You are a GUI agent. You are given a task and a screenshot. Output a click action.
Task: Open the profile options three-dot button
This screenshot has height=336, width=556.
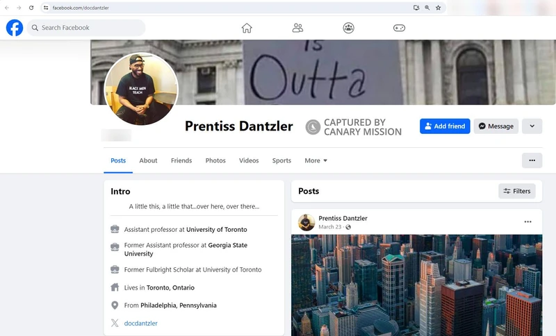pos(532,160)
